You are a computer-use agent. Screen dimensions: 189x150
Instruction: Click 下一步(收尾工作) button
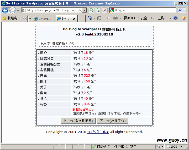(112, 121)
